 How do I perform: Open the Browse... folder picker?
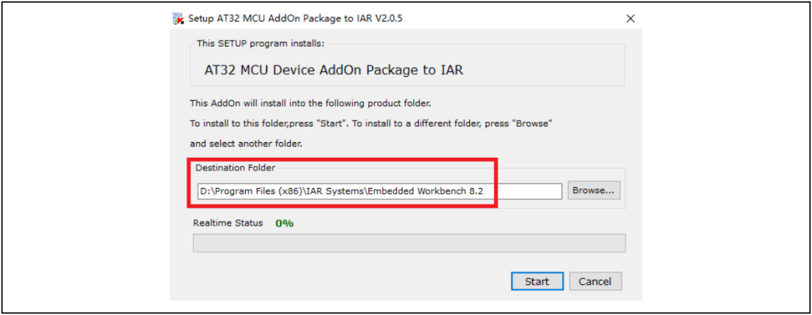point(593,191)
